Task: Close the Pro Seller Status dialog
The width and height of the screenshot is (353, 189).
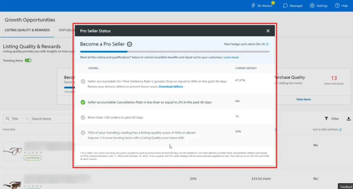Action: (x=268, y=31)
